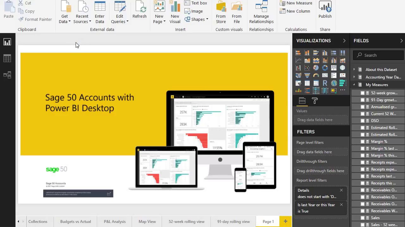This screenshot has height=227, width=405.
Task: Open the Collections page tab
Action: 38,222
